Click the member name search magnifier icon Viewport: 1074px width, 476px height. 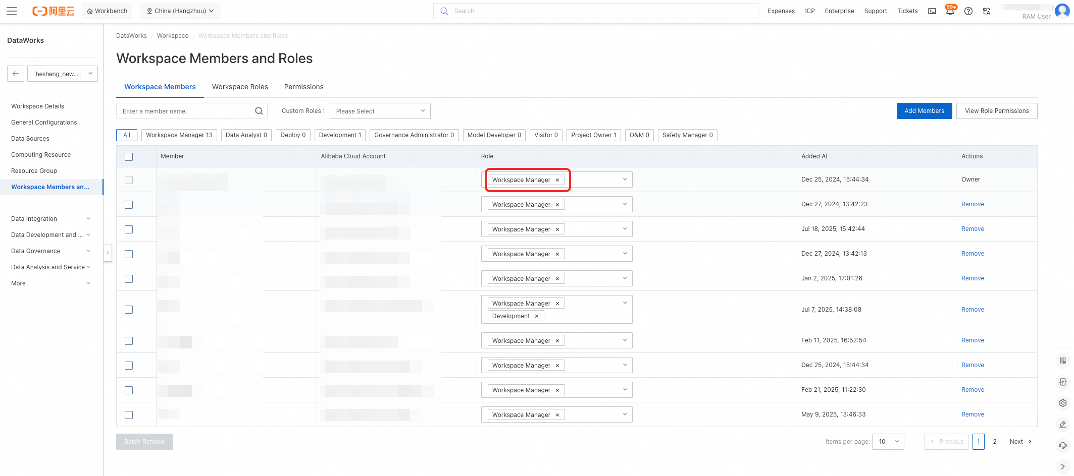click(259, 111)
